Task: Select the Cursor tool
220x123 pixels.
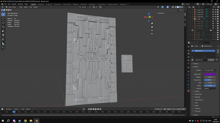Action: coord(3,18)
